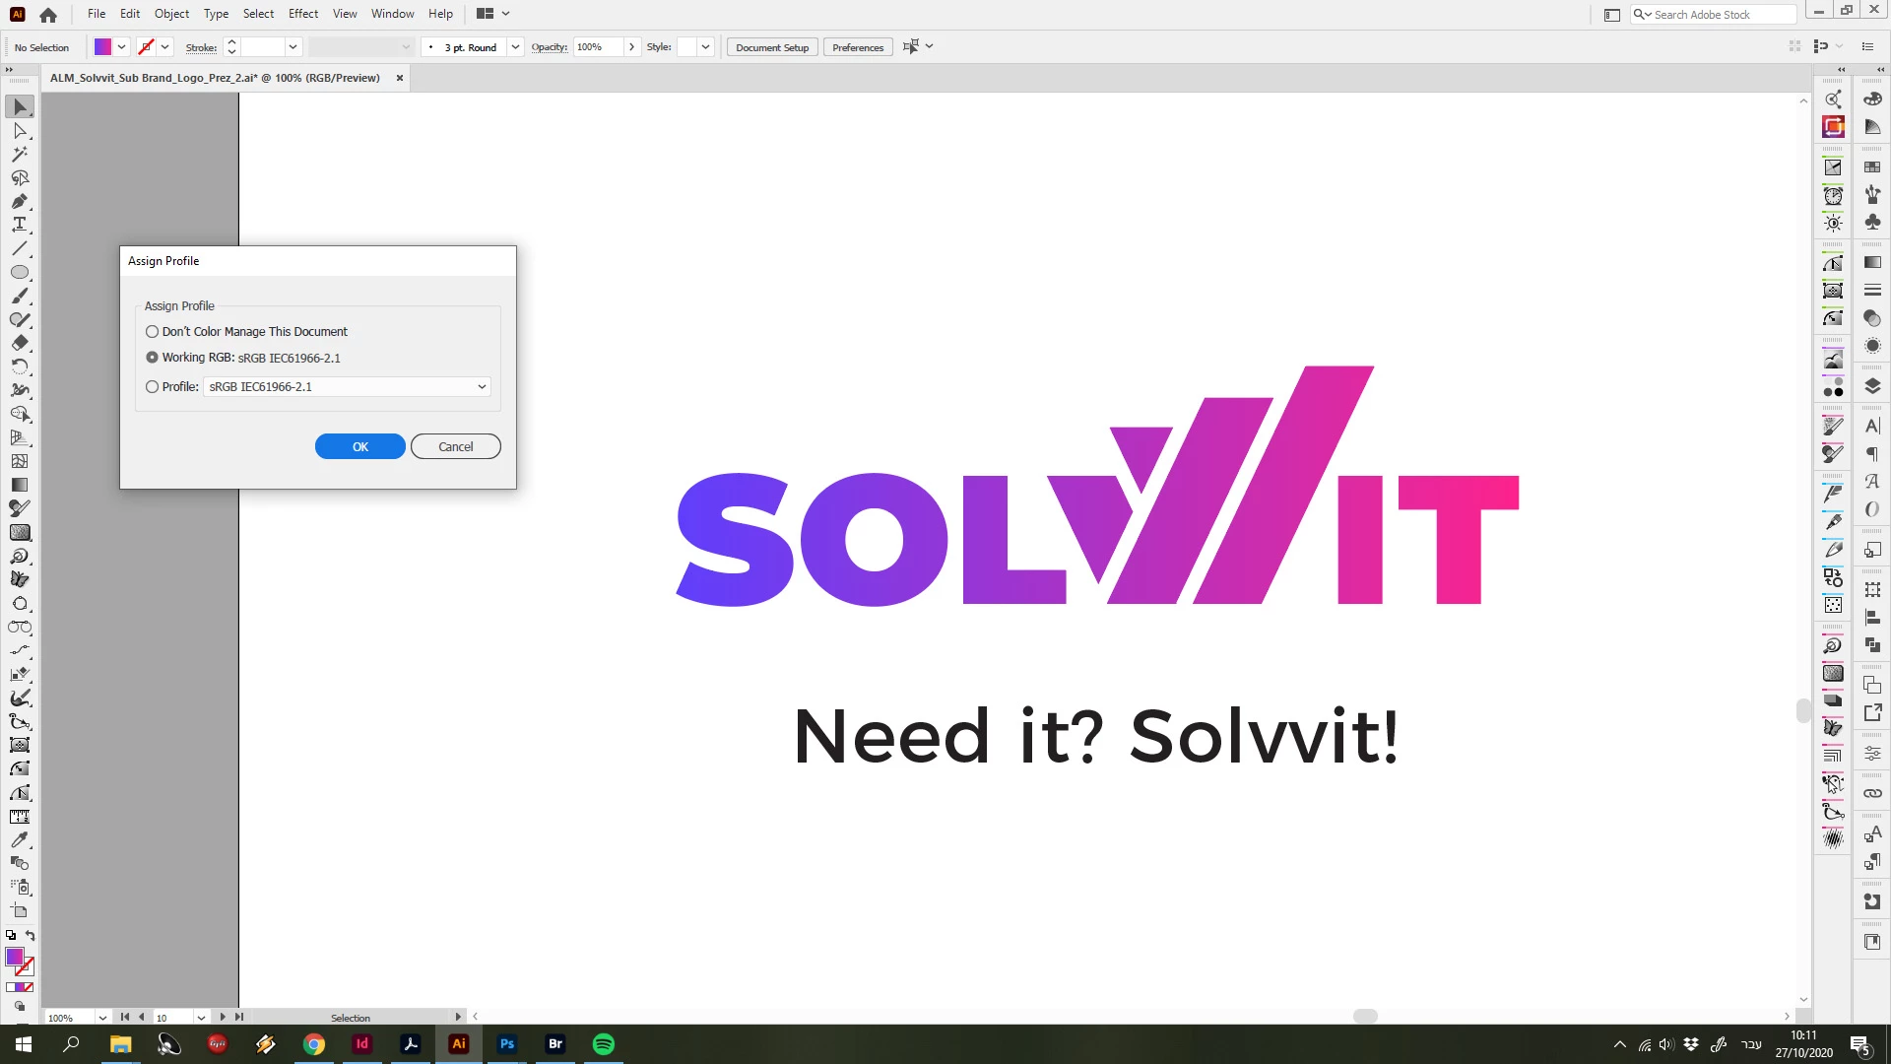Select the Eyedropper tool
The height and width of the screenshot is (1064, 1891).
point(20,839)
